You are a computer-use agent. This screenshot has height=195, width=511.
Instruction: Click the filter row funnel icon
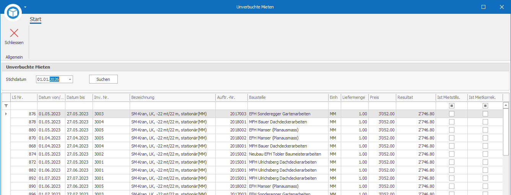[x=6, y=105]
